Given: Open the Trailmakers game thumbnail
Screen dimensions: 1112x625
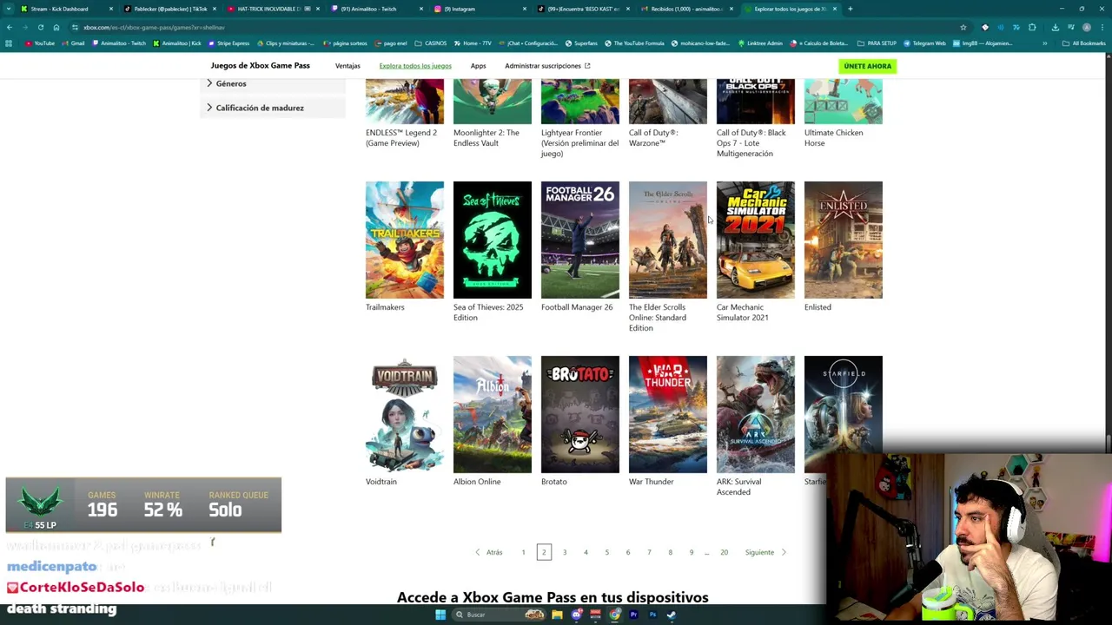Looking at the screenshot, I should (405, 240).
